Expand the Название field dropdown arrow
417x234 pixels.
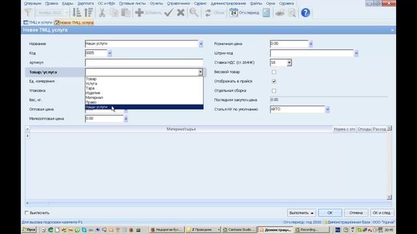tap(201, 44)
